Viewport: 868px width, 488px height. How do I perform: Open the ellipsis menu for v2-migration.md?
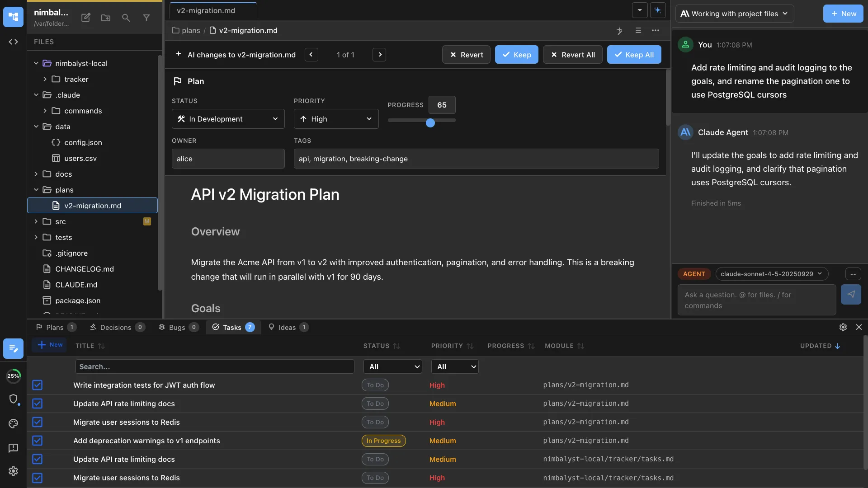[656, 31]
